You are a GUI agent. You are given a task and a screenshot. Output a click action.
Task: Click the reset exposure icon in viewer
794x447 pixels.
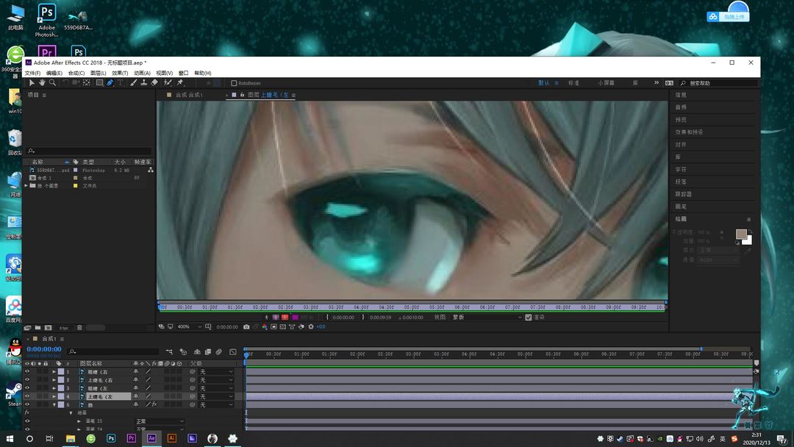pos(311,327)
